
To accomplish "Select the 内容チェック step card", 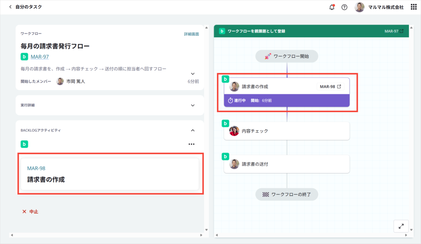I will click(x=287, y=131).
